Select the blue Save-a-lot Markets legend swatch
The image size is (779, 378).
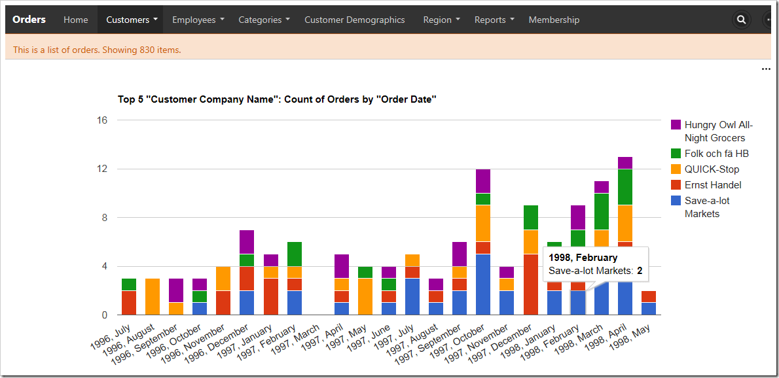coord(676,201)
